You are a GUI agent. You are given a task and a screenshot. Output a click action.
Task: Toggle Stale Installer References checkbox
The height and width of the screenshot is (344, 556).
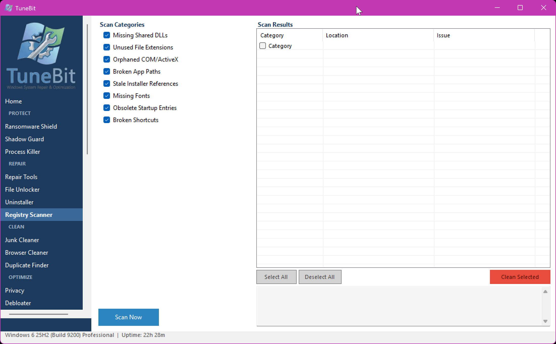click(107, 84)
